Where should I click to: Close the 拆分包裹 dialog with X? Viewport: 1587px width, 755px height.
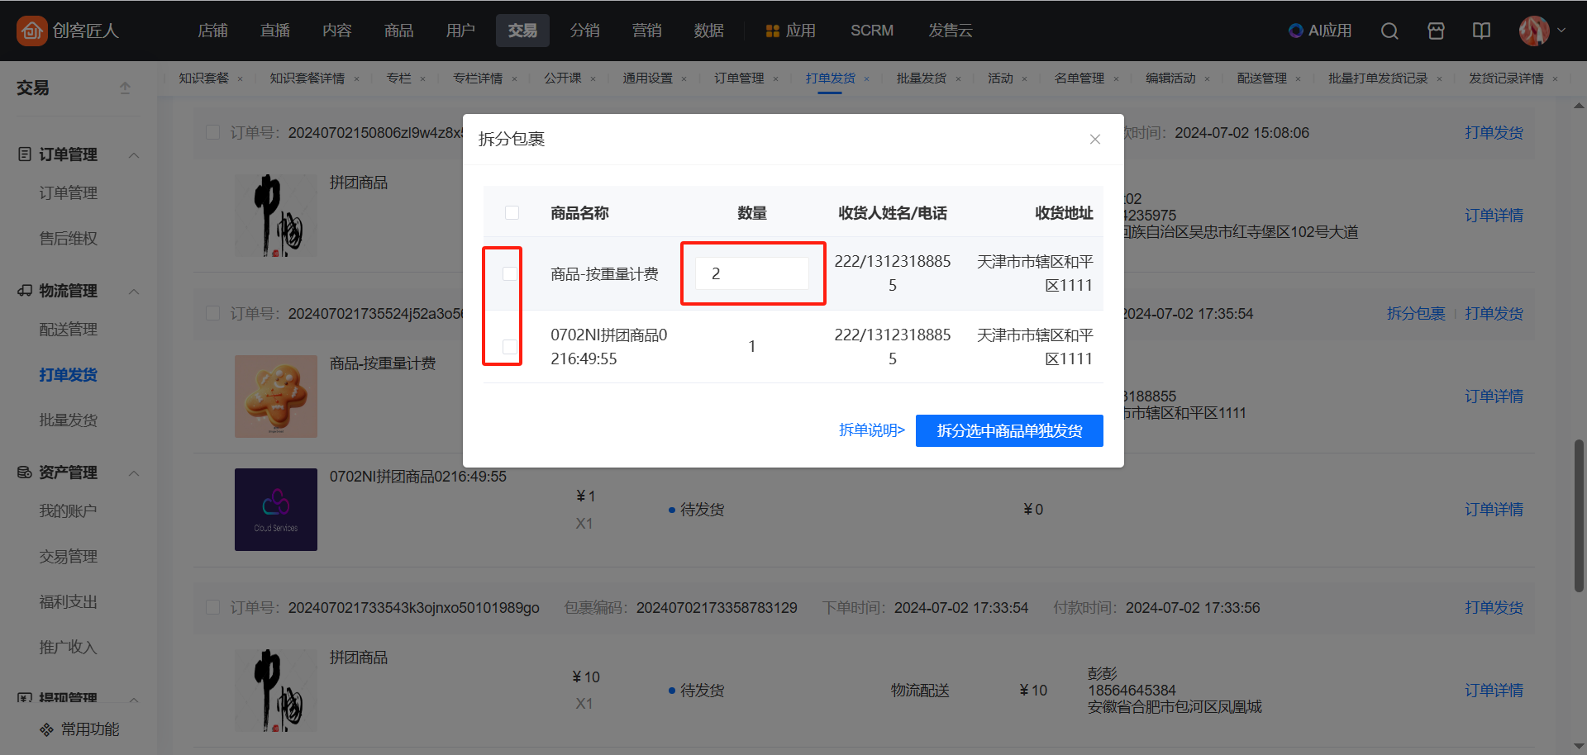tap(1094, 139)
